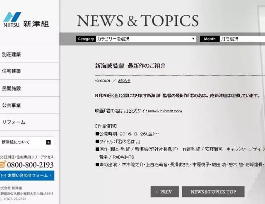Click the envelope icon on contact button
Screen dimensions: 265x204
3,176
